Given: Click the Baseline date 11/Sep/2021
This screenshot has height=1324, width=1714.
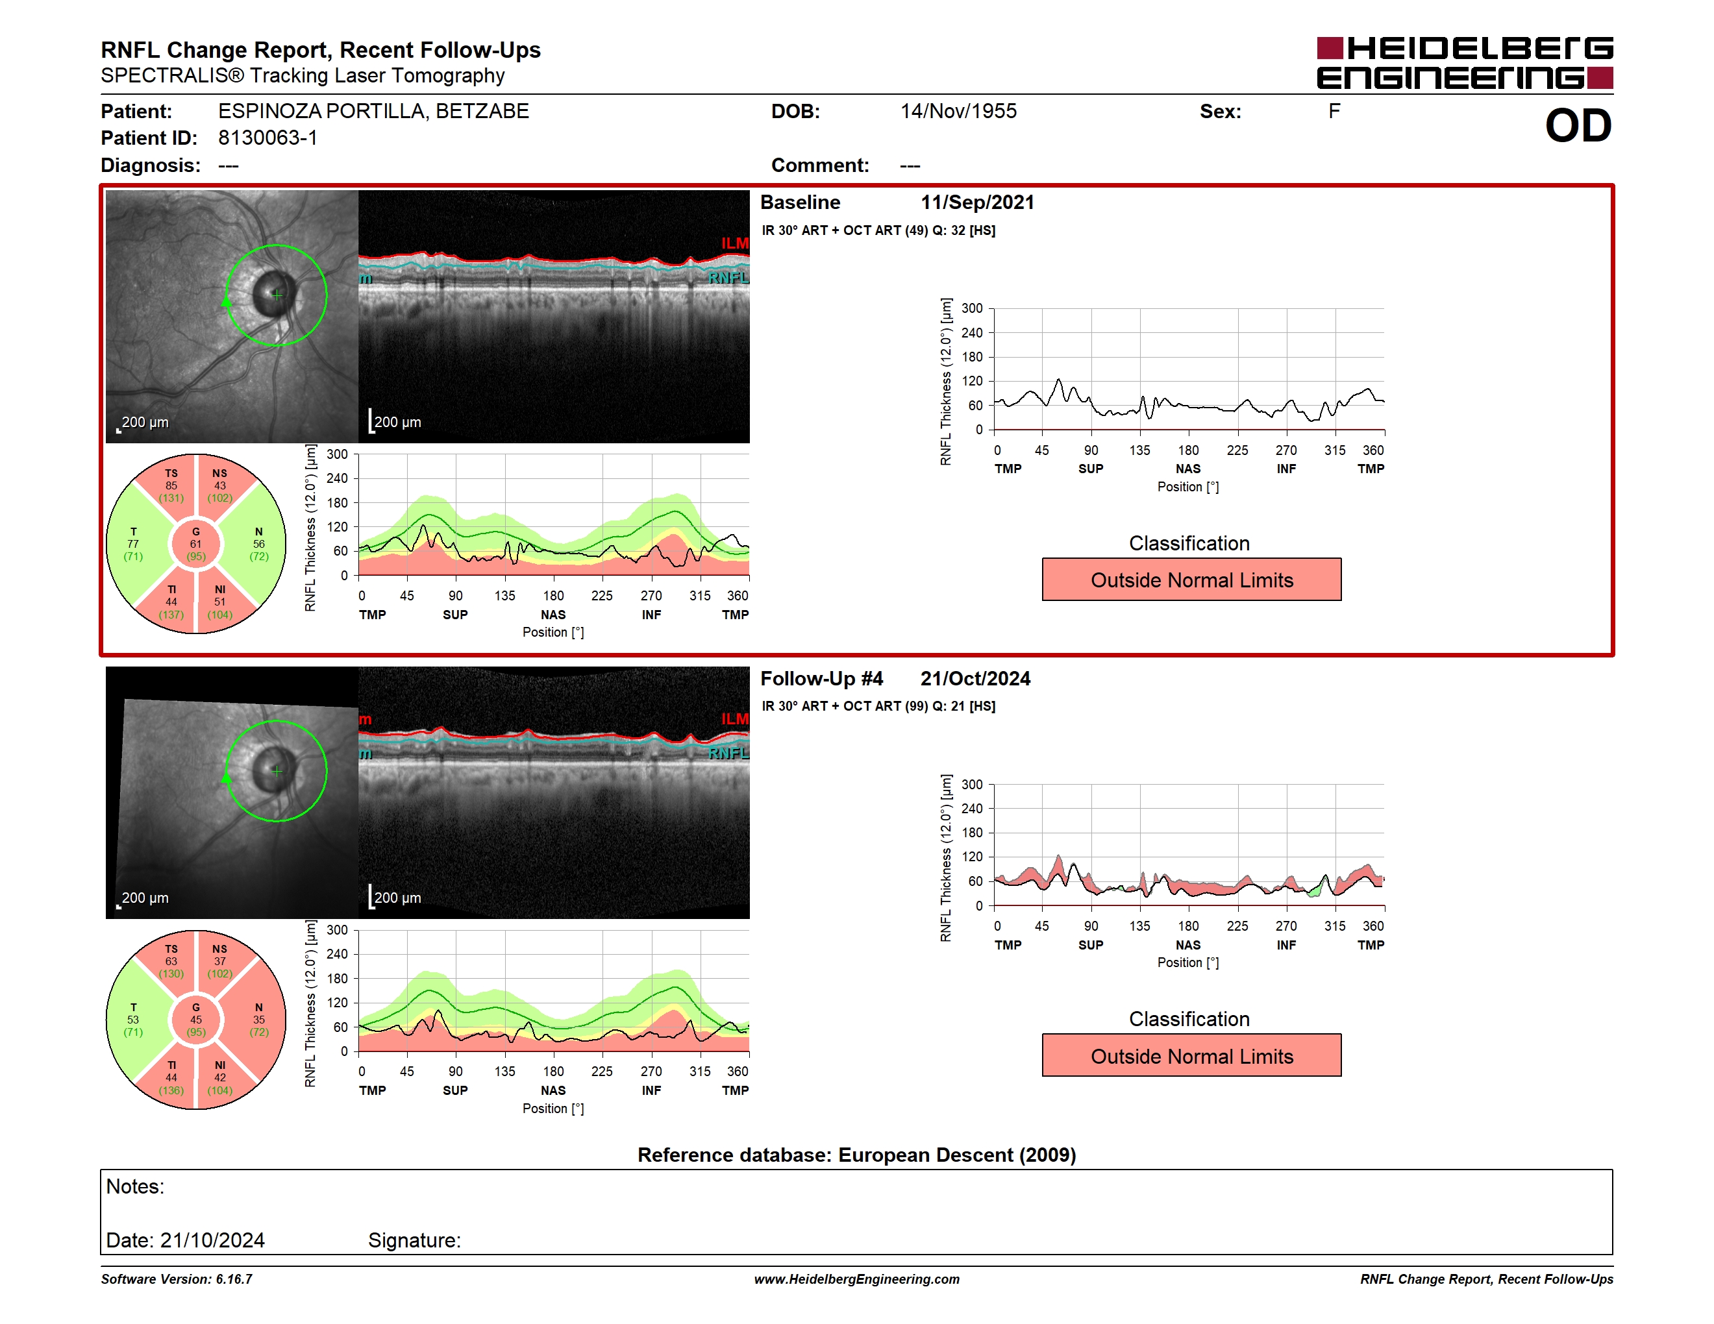Looking at the screenshot, I should pyautogui.click(x=977, y=202).
